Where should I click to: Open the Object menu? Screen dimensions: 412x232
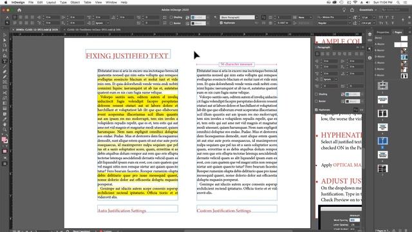75,3
